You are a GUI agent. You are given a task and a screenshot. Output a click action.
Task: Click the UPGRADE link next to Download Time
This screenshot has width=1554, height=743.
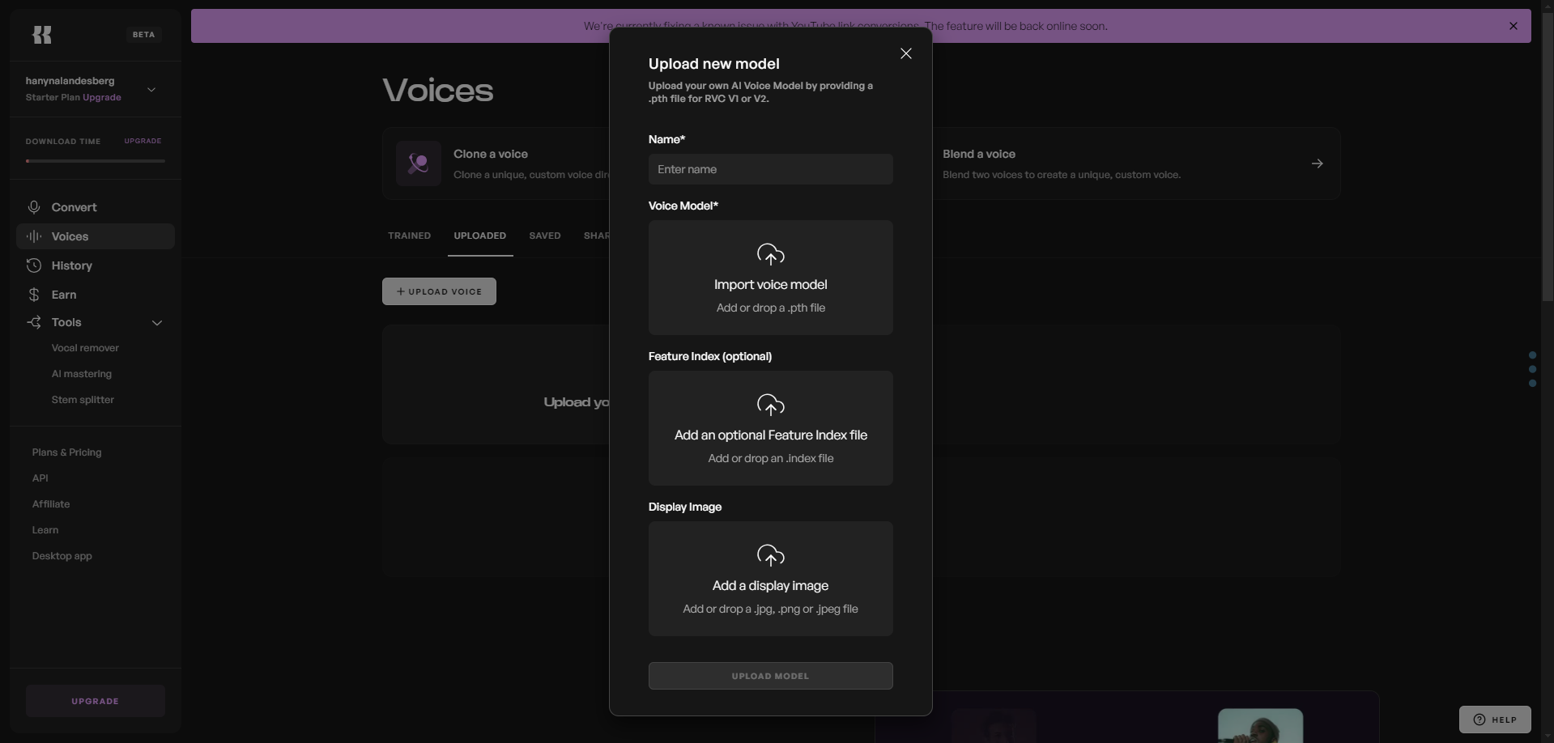coord(143,141)
